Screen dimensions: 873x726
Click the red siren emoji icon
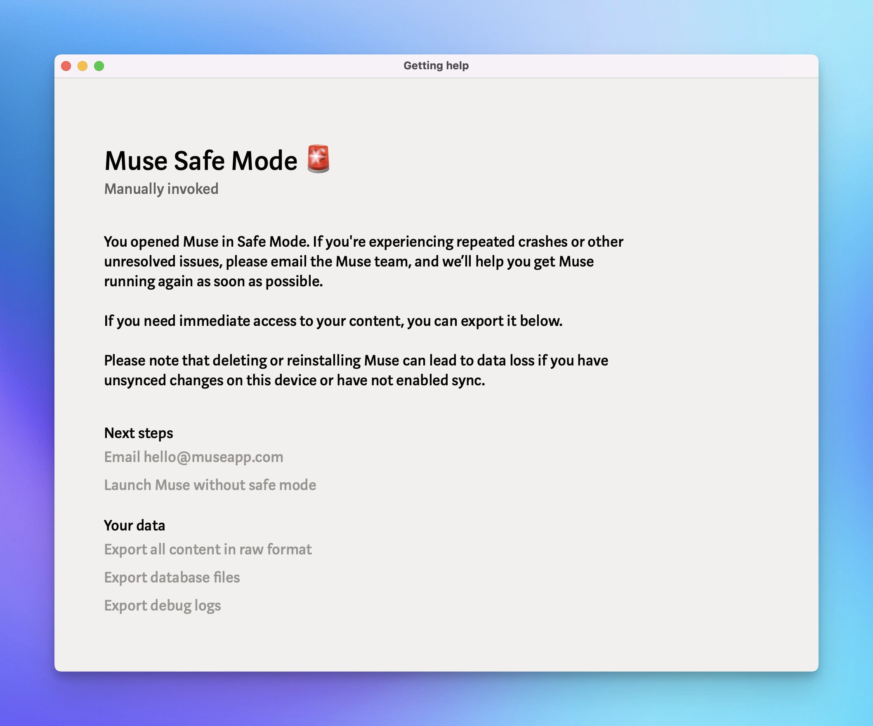[319, 159]
